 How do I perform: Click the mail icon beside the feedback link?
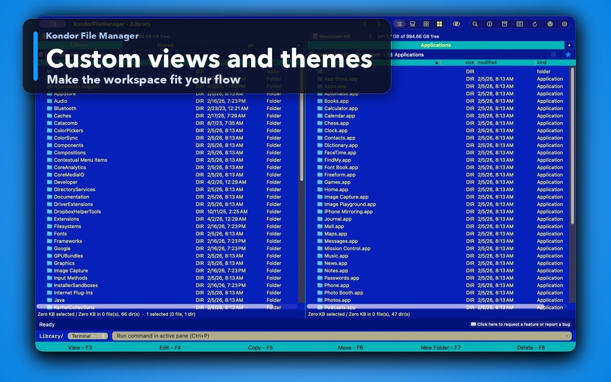[473, 324]
